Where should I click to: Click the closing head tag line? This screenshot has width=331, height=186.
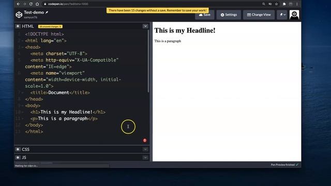[34, 99]
